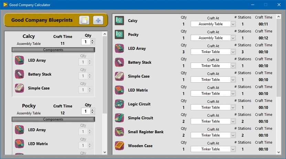Click the Pocky blueprint icon in results list
The height and width of the screenshot is (159, 286).
click(119, 34)
